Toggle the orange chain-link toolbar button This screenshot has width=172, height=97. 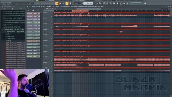(67, 3)
